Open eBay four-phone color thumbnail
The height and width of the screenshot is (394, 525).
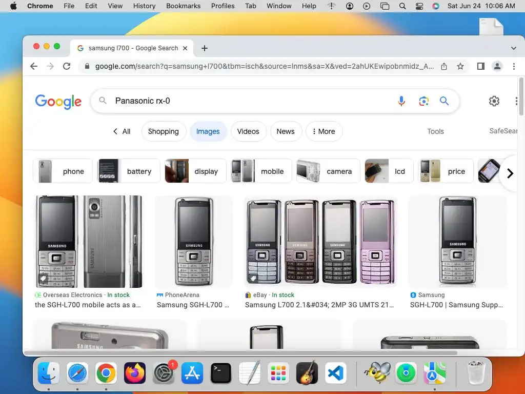tap(320, 241)
